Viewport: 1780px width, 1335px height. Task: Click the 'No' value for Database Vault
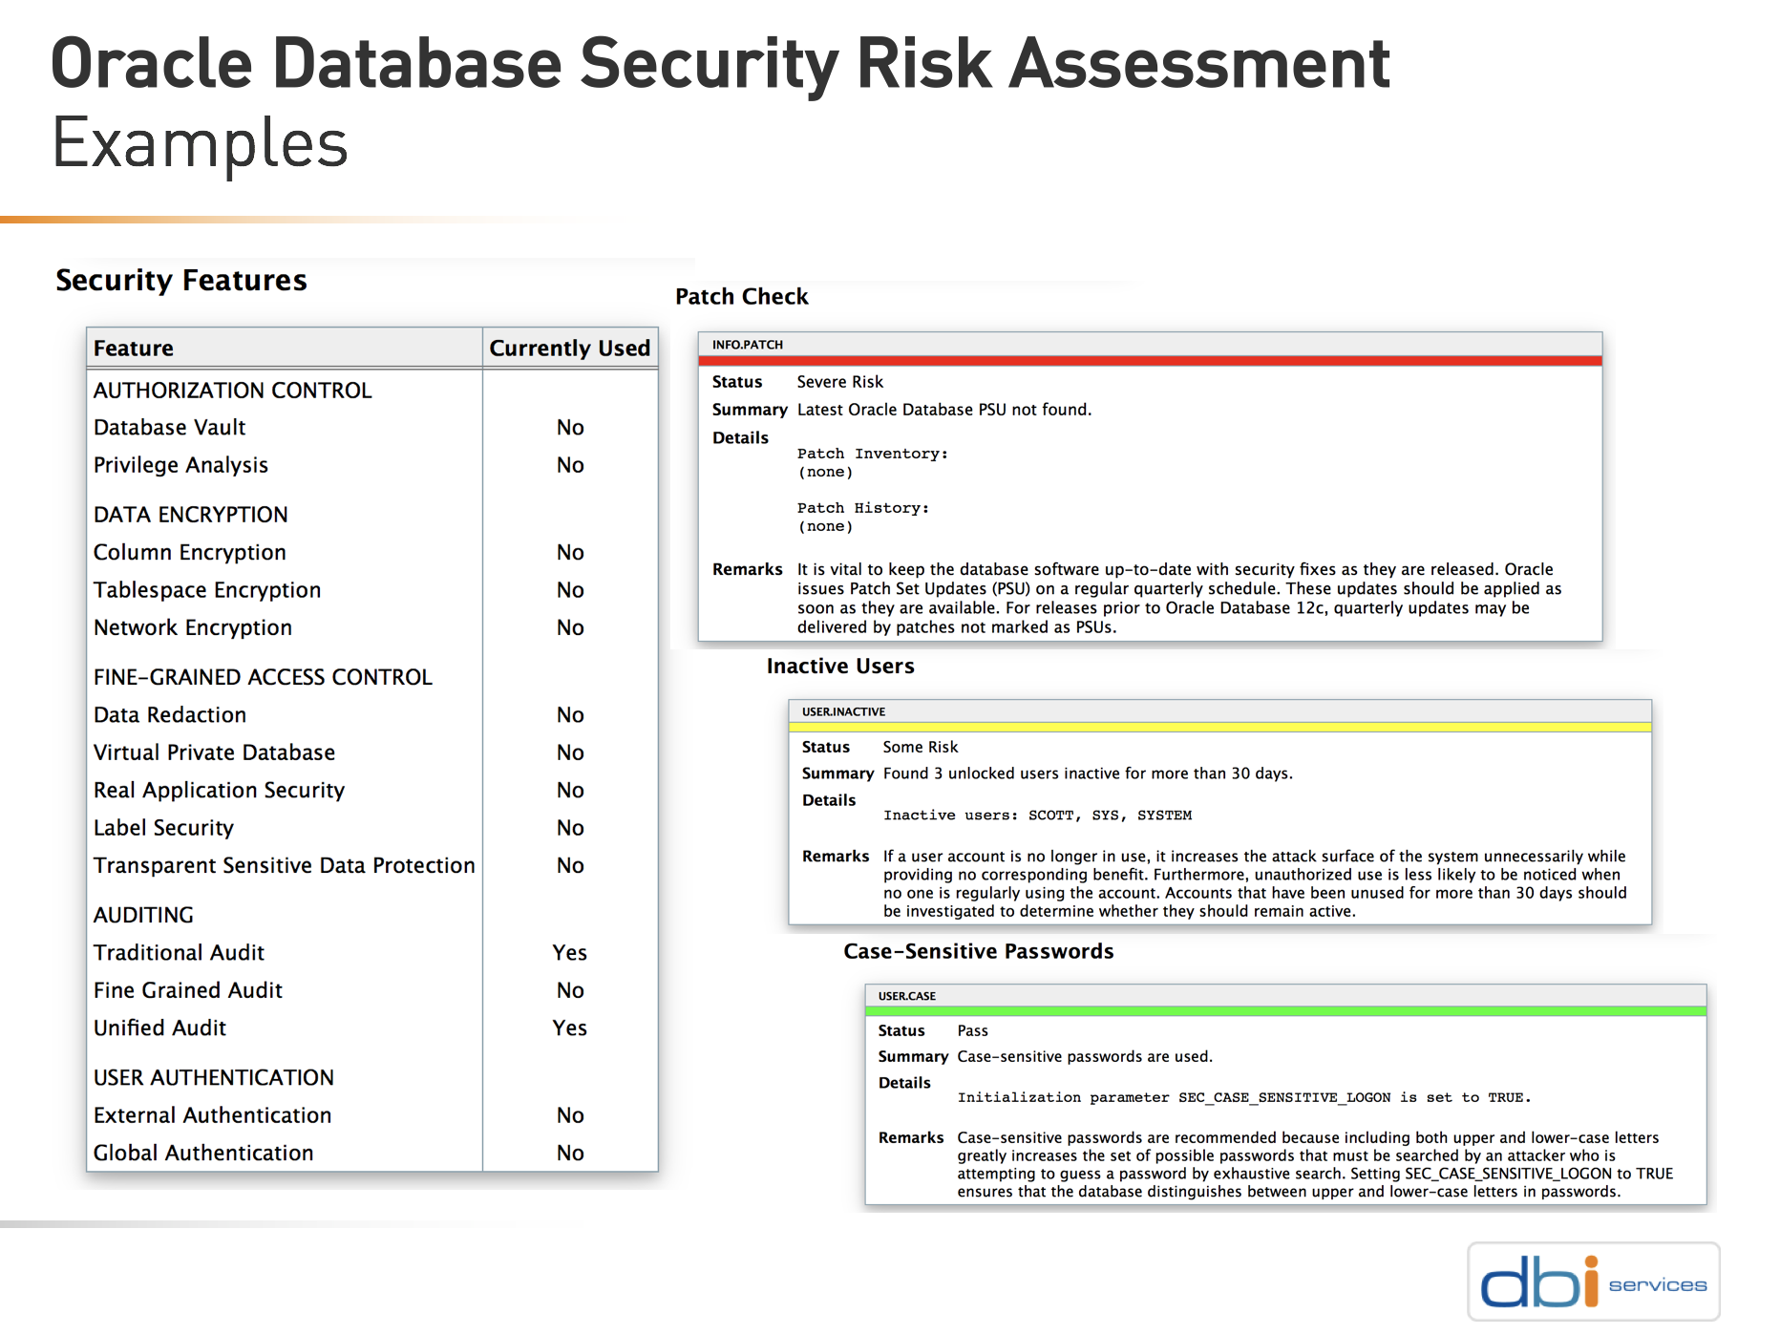click(x=570, y=428)
